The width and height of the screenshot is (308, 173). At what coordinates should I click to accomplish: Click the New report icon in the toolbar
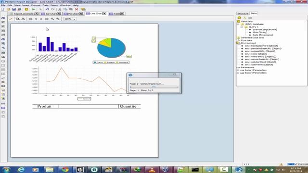tap(3, 9)
